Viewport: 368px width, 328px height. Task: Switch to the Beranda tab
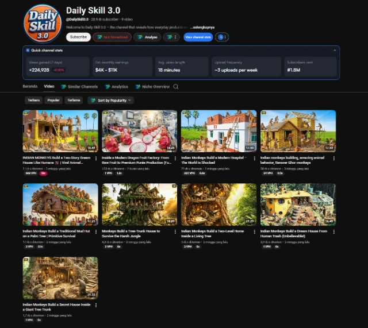pos(30,87)
